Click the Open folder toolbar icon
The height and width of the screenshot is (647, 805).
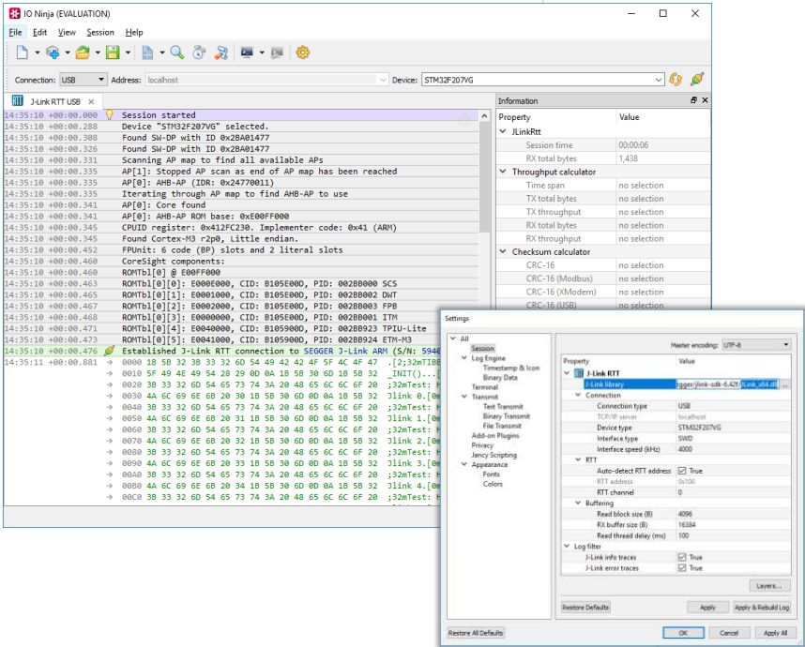(83, 53)
